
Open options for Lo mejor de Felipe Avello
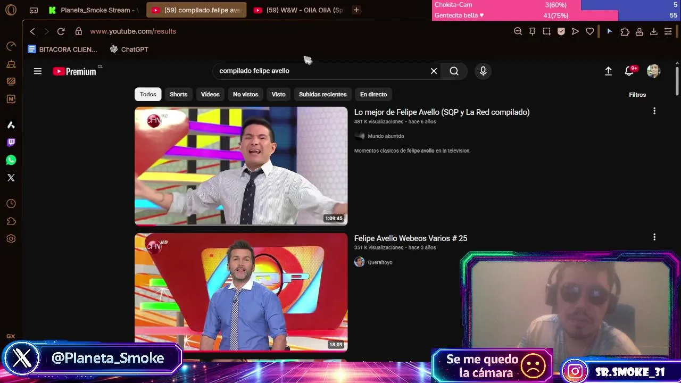pyautogui.click(x=654, y=111)
